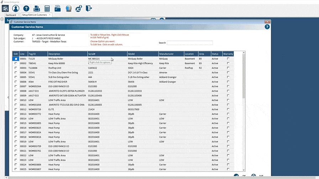Click the Model column header
Screen dimensions: 319x179
tap(143, 54)
